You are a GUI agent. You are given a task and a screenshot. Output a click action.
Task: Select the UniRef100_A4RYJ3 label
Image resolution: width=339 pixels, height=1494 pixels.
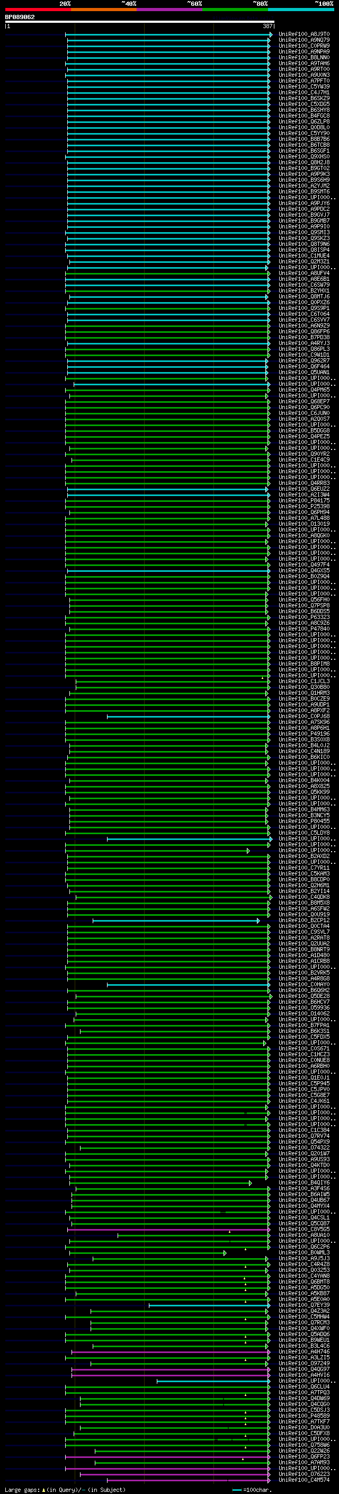pyautogui.click(x=304, y=343)
